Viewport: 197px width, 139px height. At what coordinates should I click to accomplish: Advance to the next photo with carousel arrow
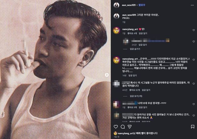pos(107,75)
